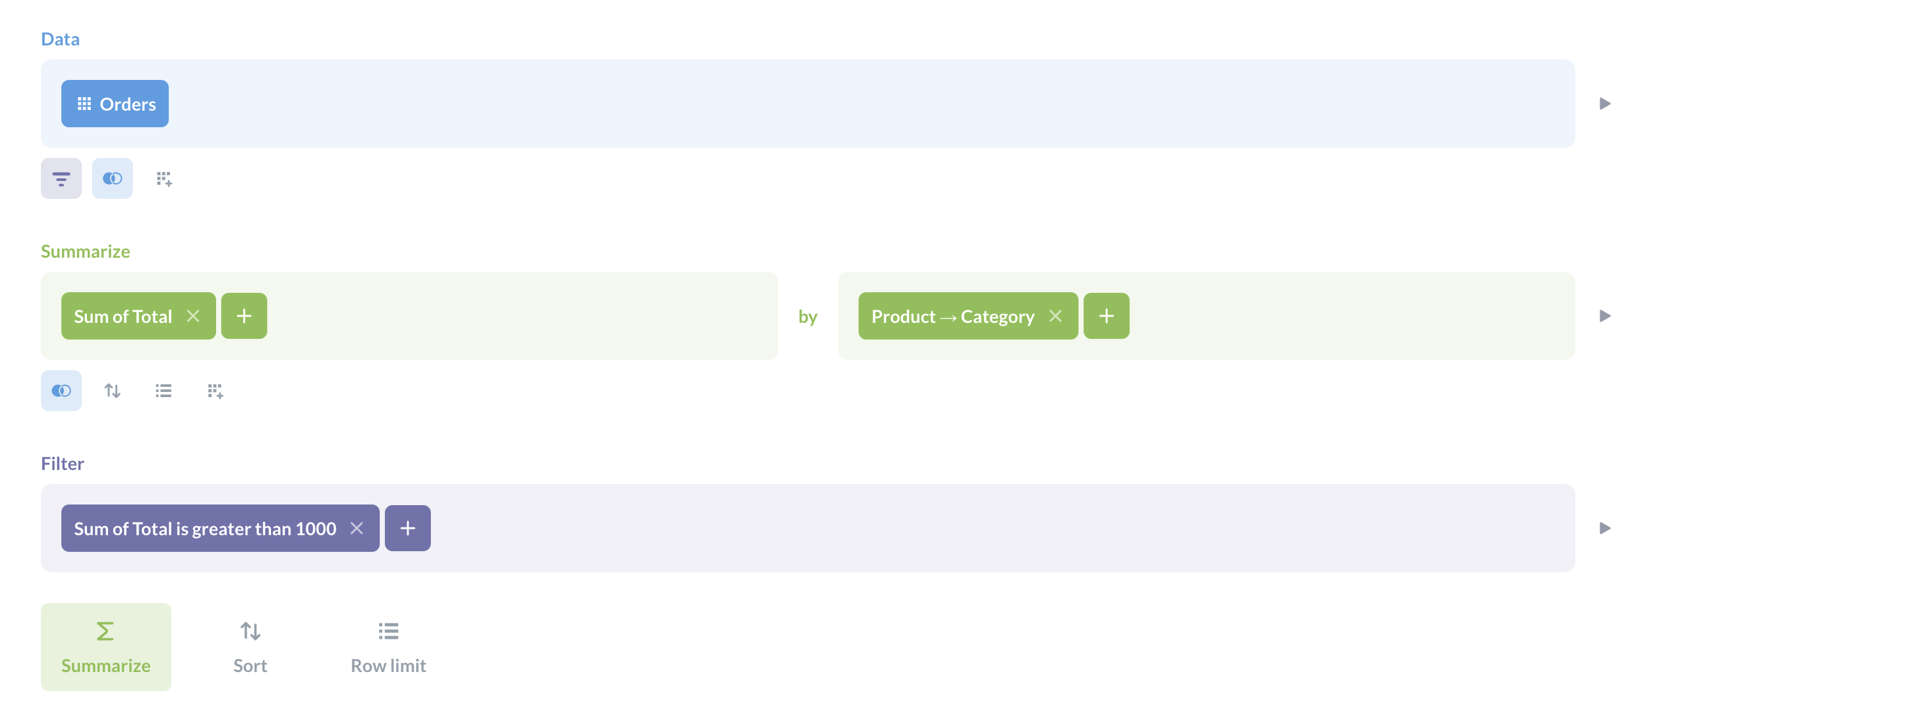Click the large Sort button at bottom
This screenshot has height=720, width=1932.
(x=250, y=646)
